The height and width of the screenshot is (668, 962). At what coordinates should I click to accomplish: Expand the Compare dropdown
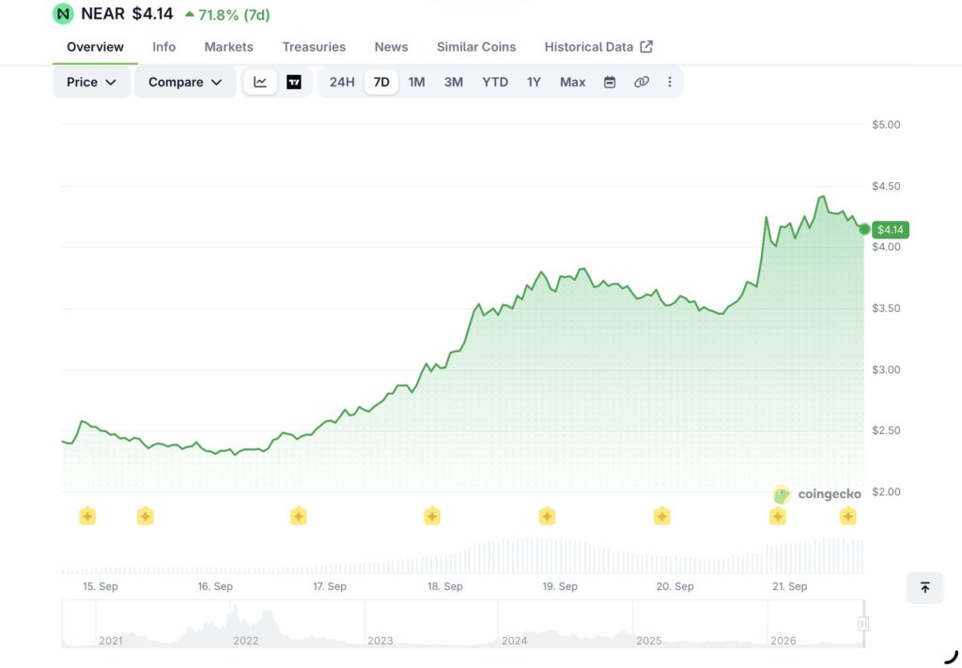(185, 82)
